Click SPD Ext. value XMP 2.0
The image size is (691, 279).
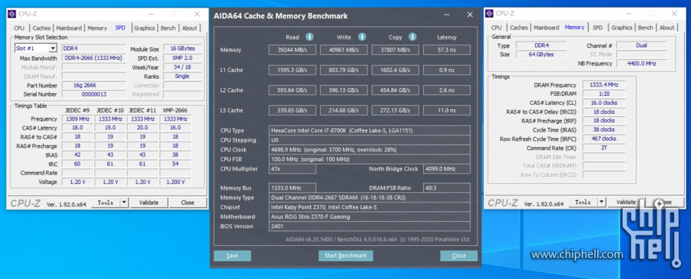183,58
